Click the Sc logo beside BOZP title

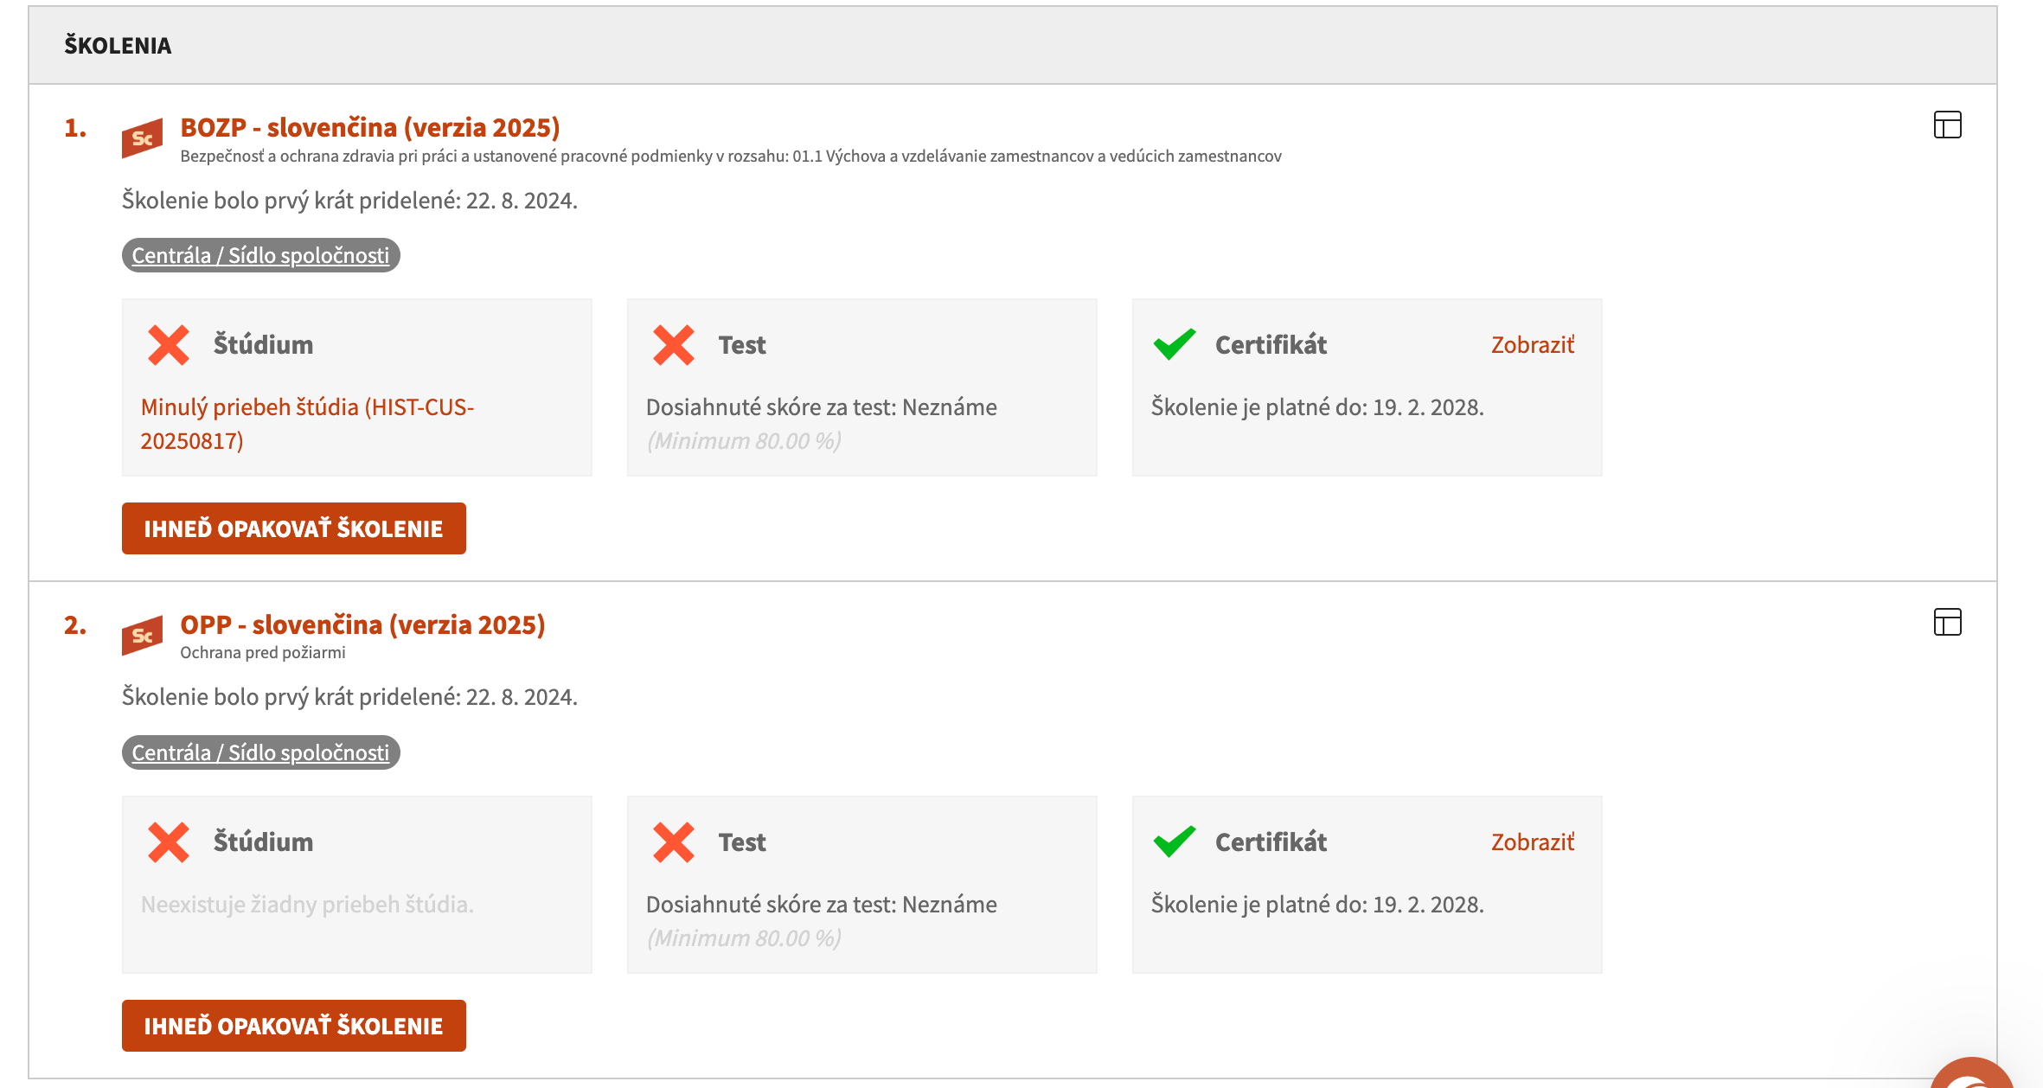[x=142, y=138]
